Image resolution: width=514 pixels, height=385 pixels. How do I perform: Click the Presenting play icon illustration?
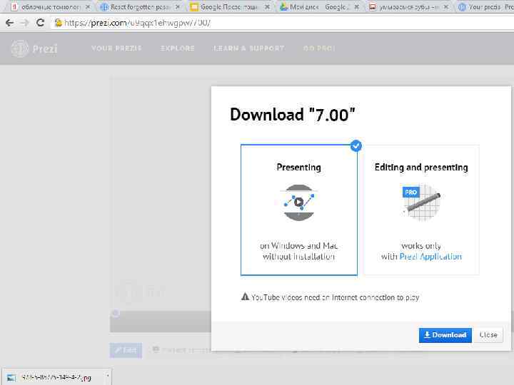[298, 202]
